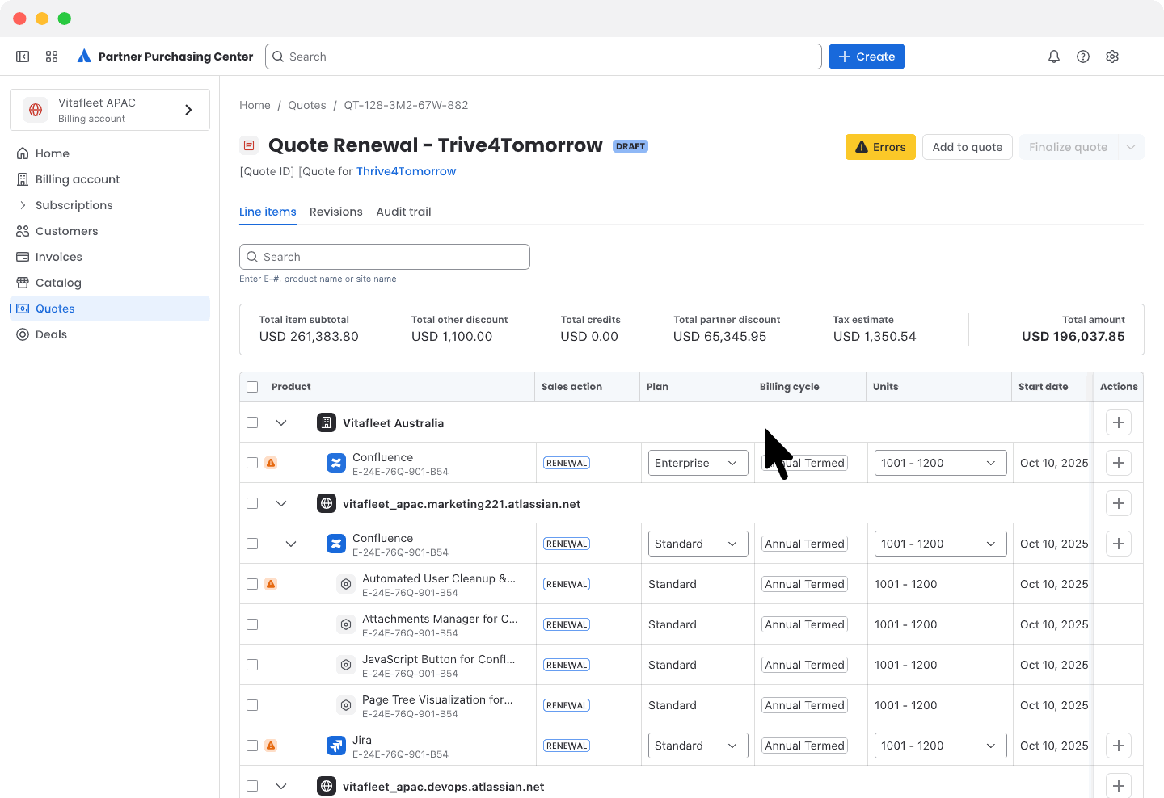Click app icon for JavaScript Button
The height and width of the screenshot is (798, 1164).
346,665
